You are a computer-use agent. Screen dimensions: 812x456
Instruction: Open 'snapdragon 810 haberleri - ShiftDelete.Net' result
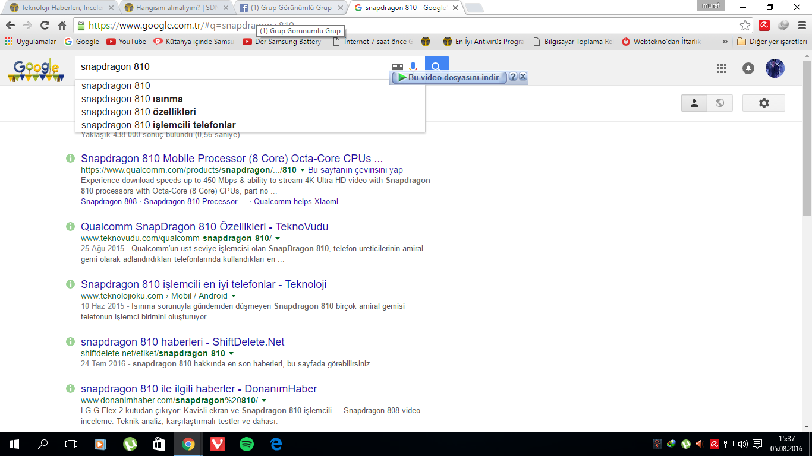point(182,342)
